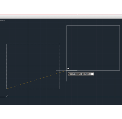
Task: Click the partially visible Wireframe visual style label
Action: tap(2, 21)
